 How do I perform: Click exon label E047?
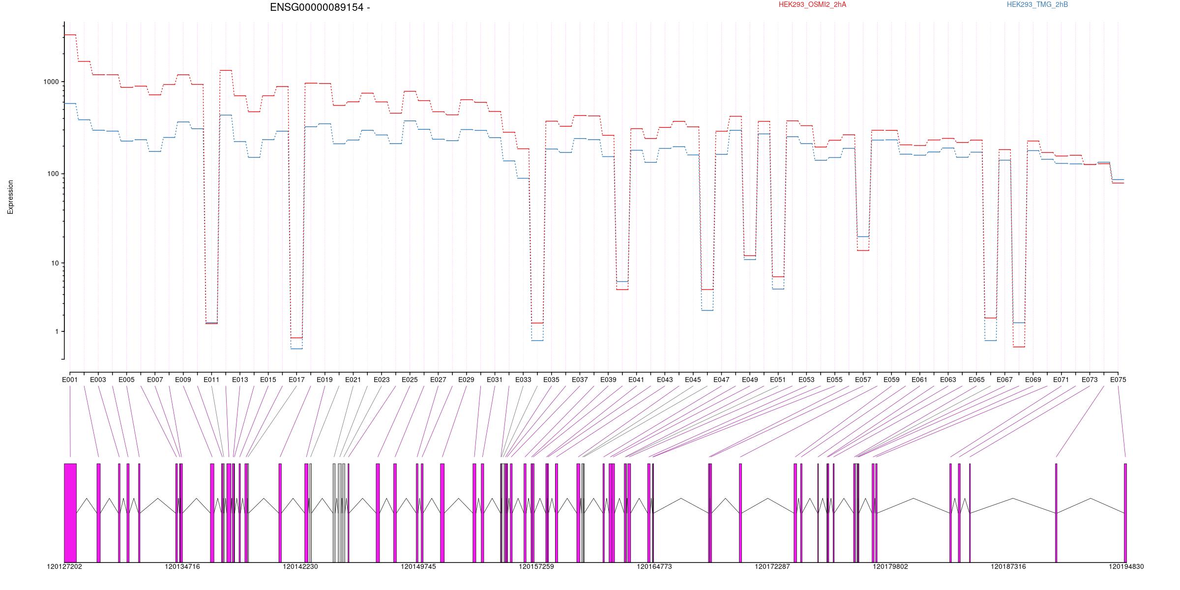click(721, 380)
